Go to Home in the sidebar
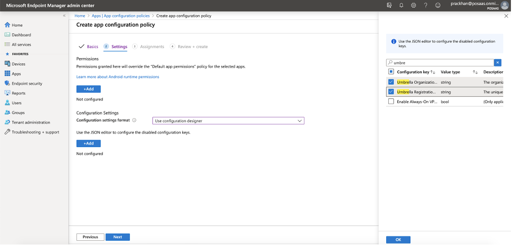 tap(14, 25)
